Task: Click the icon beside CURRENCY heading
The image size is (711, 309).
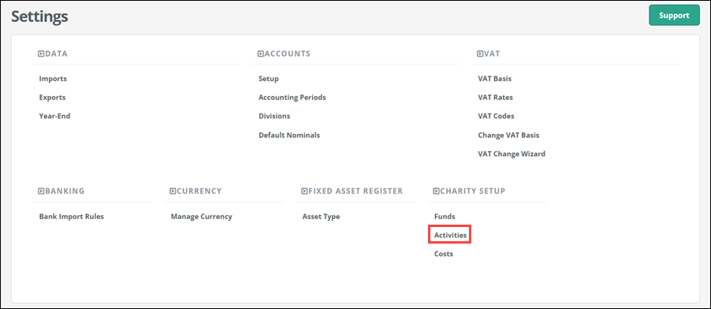Action: pyautogui.click(x=173, y=191)
